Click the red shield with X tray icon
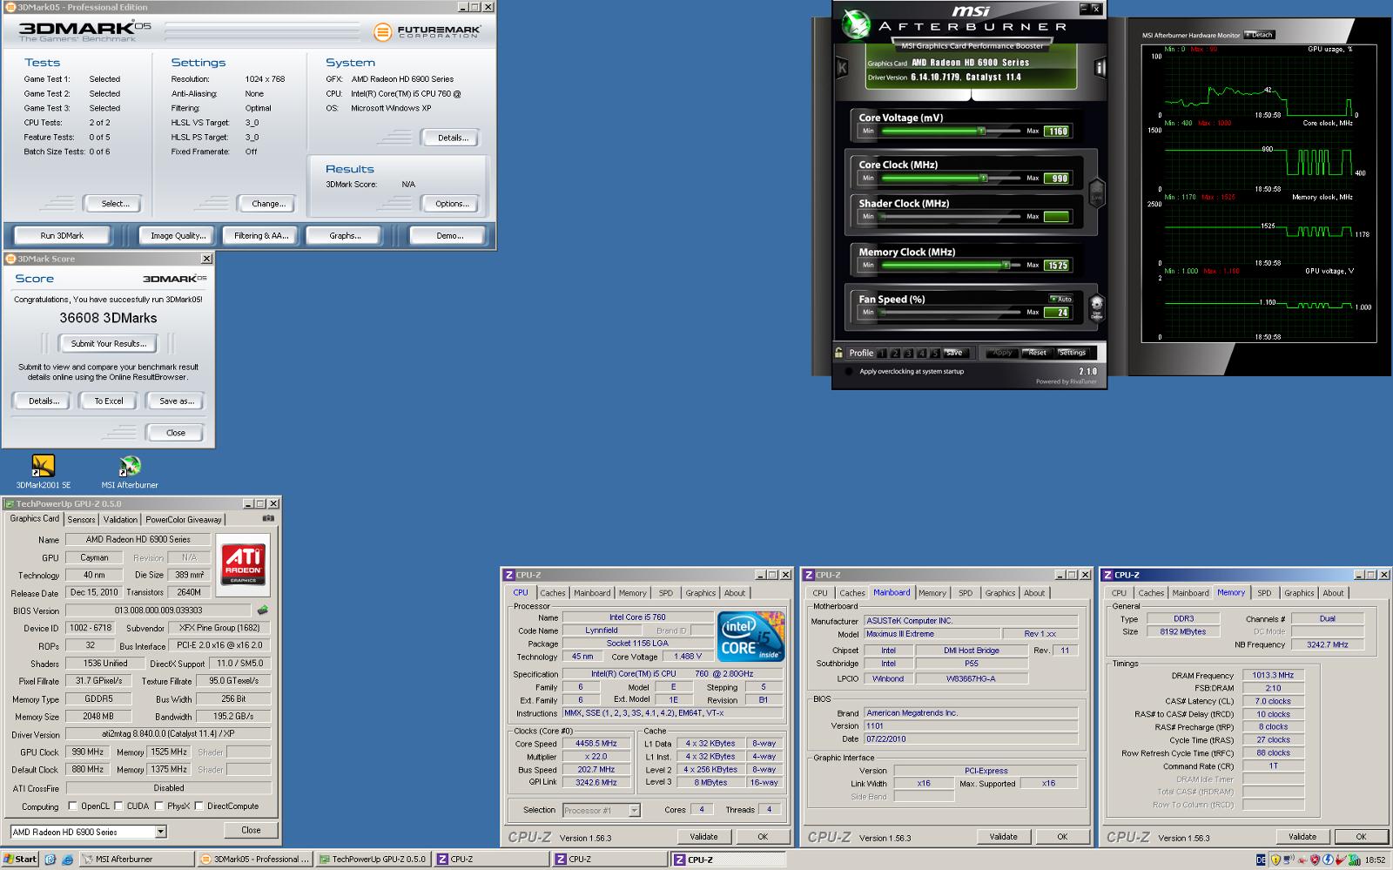The width and height of the screenshot is (1393, 870). coord(1315,860)
